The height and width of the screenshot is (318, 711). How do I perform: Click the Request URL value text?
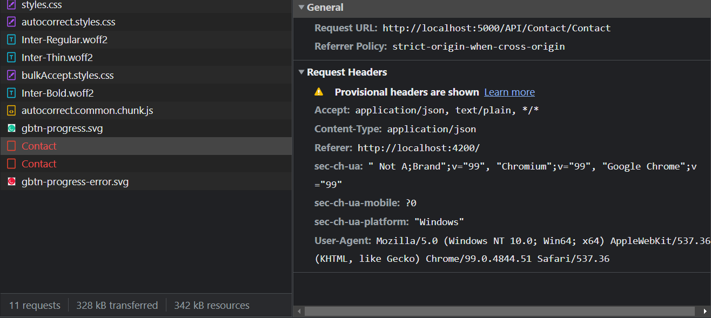click(x=497, y=28)
